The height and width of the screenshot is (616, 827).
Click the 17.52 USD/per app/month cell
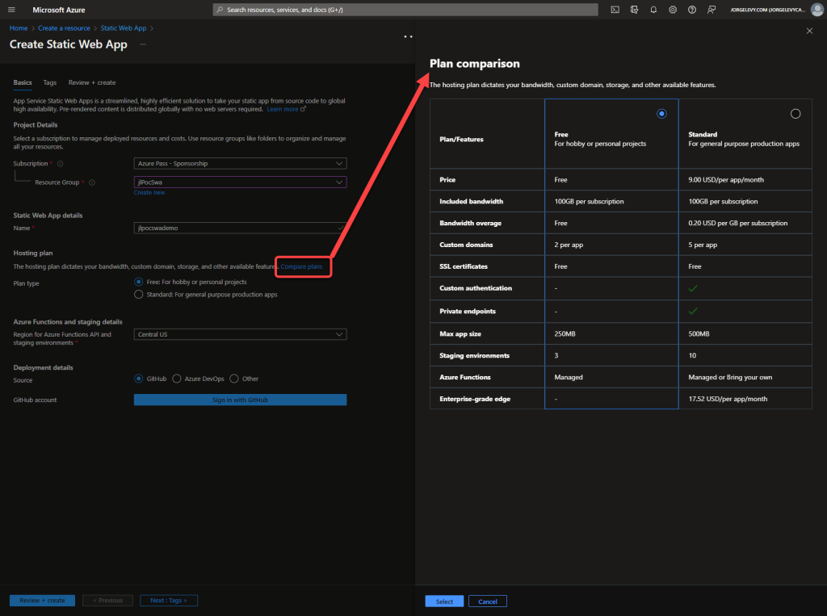(x=745, y=399)
